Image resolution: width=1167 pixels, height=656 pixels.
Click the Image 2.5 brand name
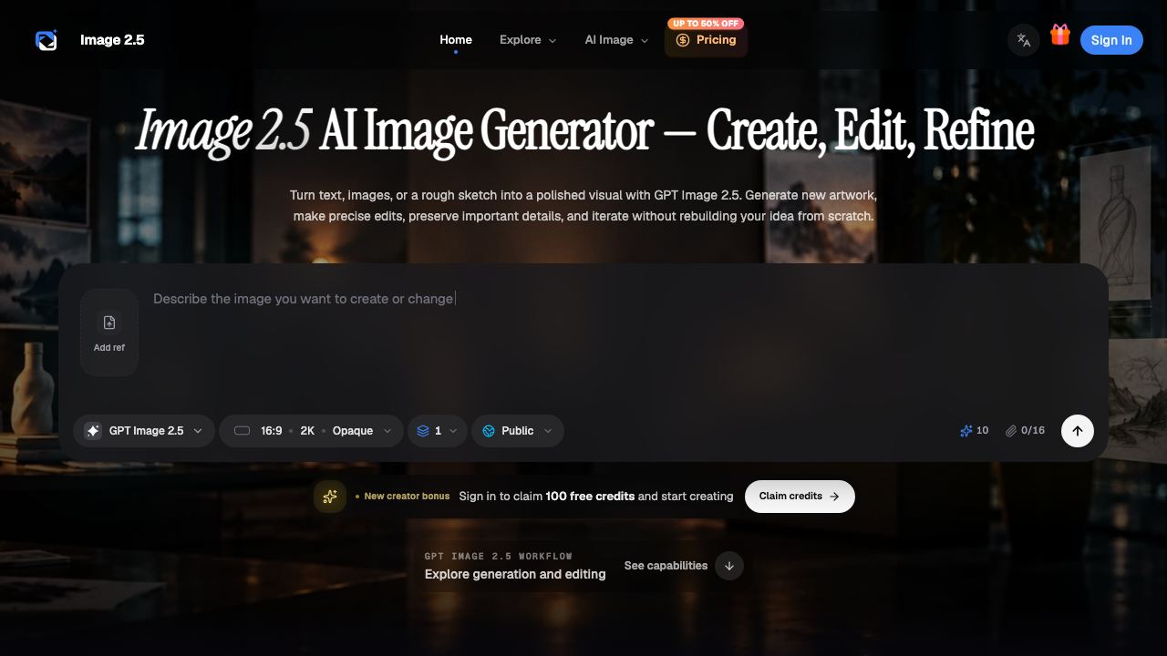click(112, 40)
